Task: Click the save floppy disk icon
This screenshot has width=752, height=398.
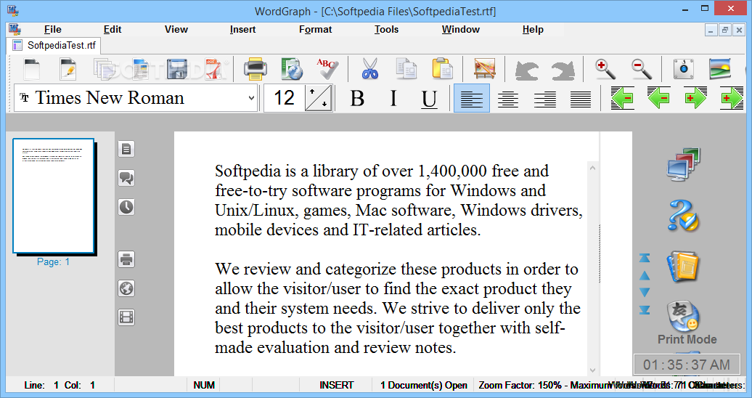Action: point(177,69)
